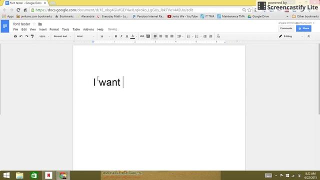Open the View menu

[x=32, y=29]
